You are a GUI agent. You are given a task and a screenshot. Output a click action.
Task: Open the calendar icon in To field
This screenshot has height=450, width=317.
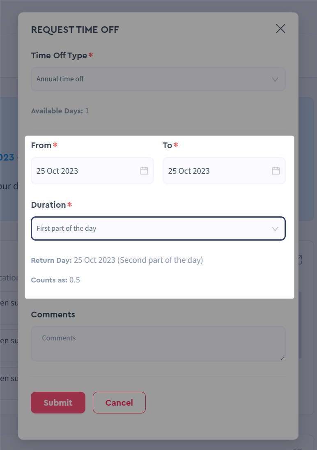pyautogui.click(x=276, y=171)
